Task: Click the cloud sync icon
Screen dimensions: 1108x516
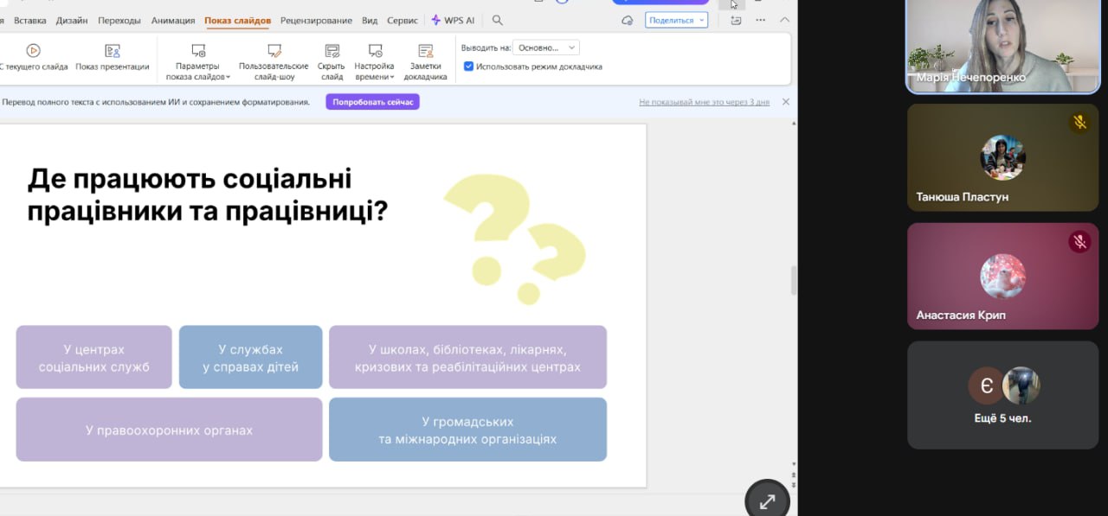Action: (x=628, y=20)
